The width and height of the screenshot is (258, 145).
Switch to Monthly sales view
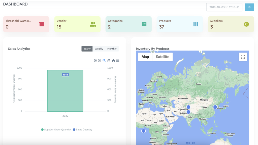tap(112, 49)
